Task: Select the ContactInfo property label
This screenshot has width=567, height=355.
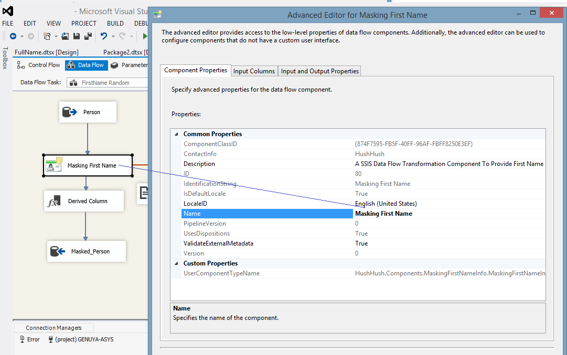Action: click(200, 154)
